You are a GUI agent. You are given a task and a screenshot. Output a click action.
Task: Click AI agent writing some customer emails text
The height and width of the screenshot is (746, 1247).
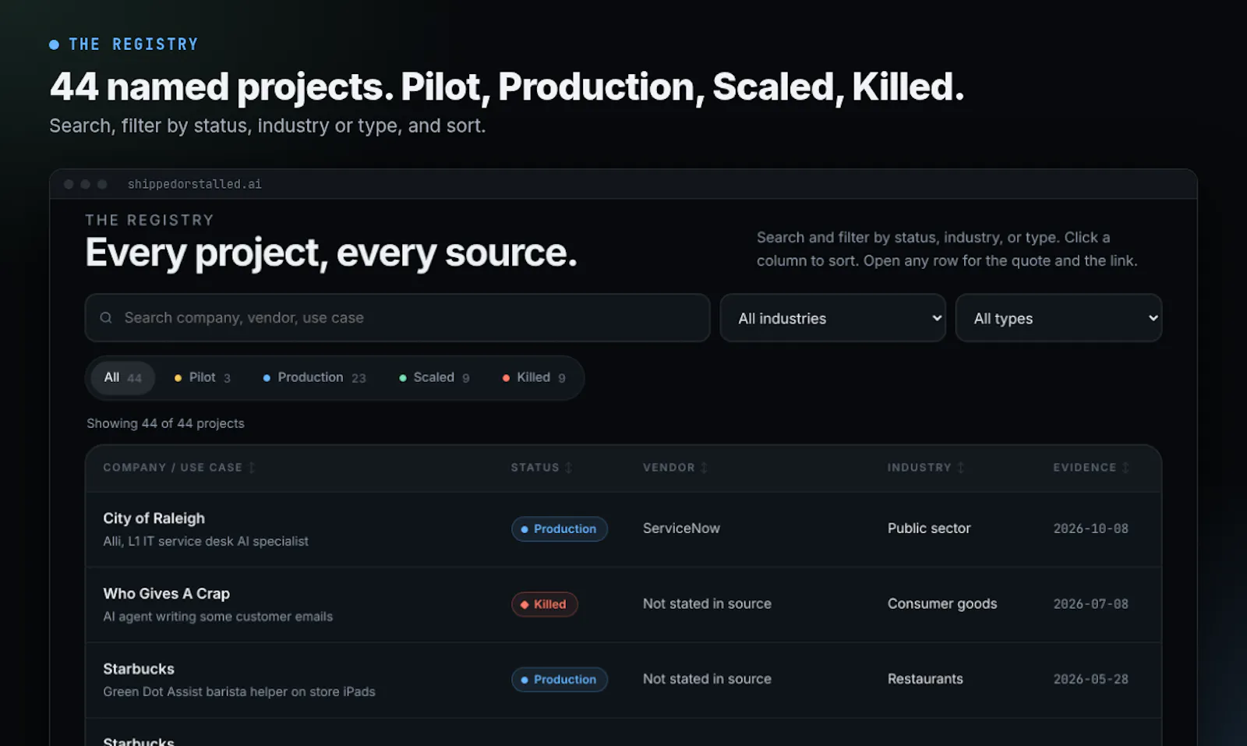pyautogui.click(x=217, y=617)
